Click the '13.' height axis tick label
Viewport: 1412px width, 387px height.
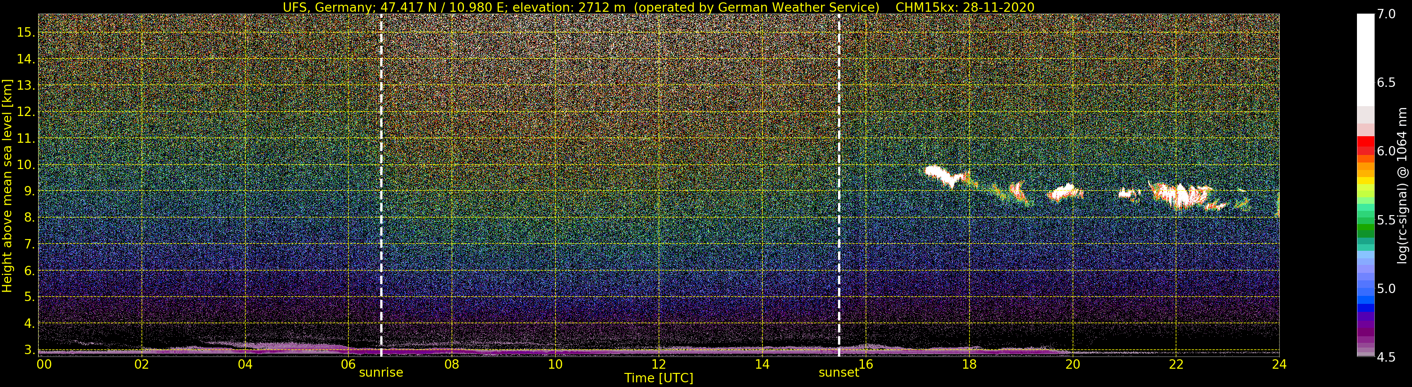[26, 85]
